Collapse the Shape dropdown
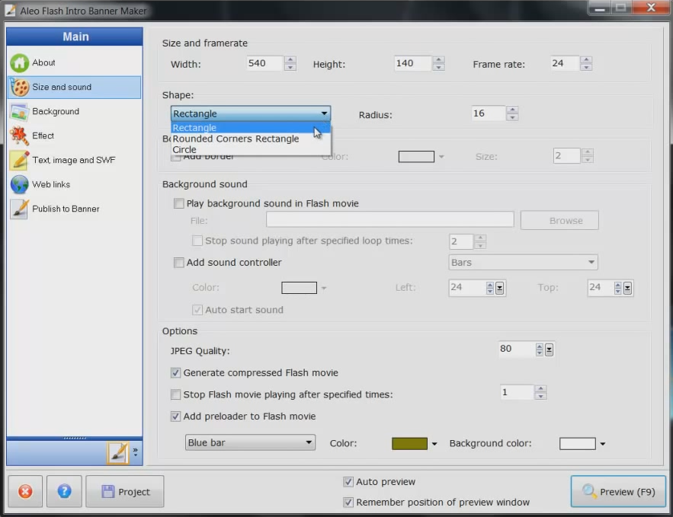Screen dimensions: 673x517 324,113
